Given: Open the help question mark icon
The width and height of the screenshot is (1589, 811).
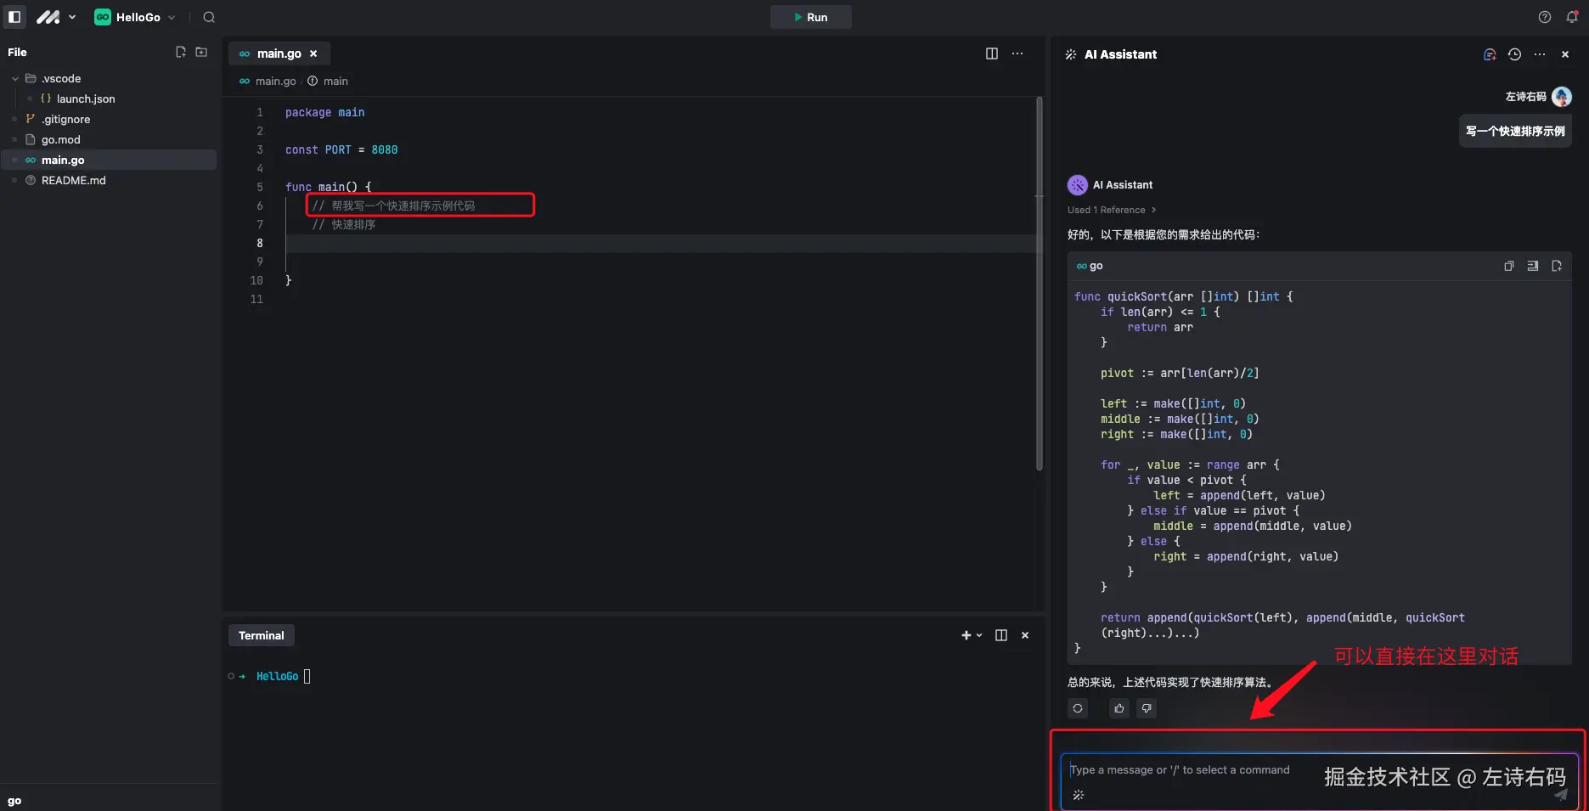Looking at the screenshot, I should 1545,17.
